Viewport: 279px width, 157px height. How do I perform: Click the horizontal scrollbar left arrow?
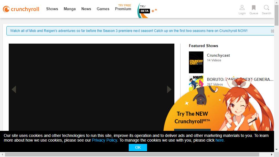pos(2,154)
